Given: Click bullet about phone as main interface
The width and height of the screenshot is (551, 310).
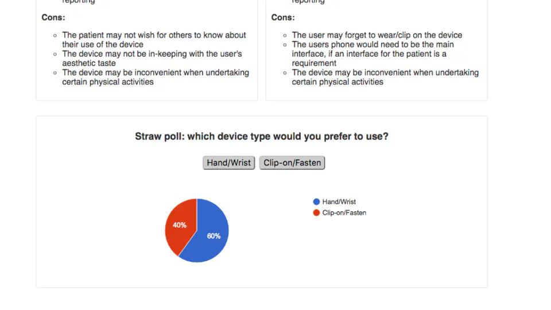Looking at the screenshot, I should click(372, 54).
